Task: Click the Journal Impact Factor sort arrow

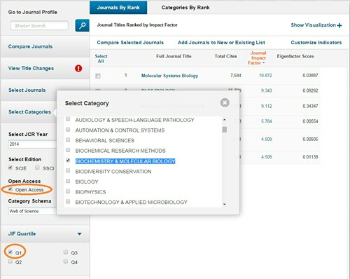Action: 264,63
